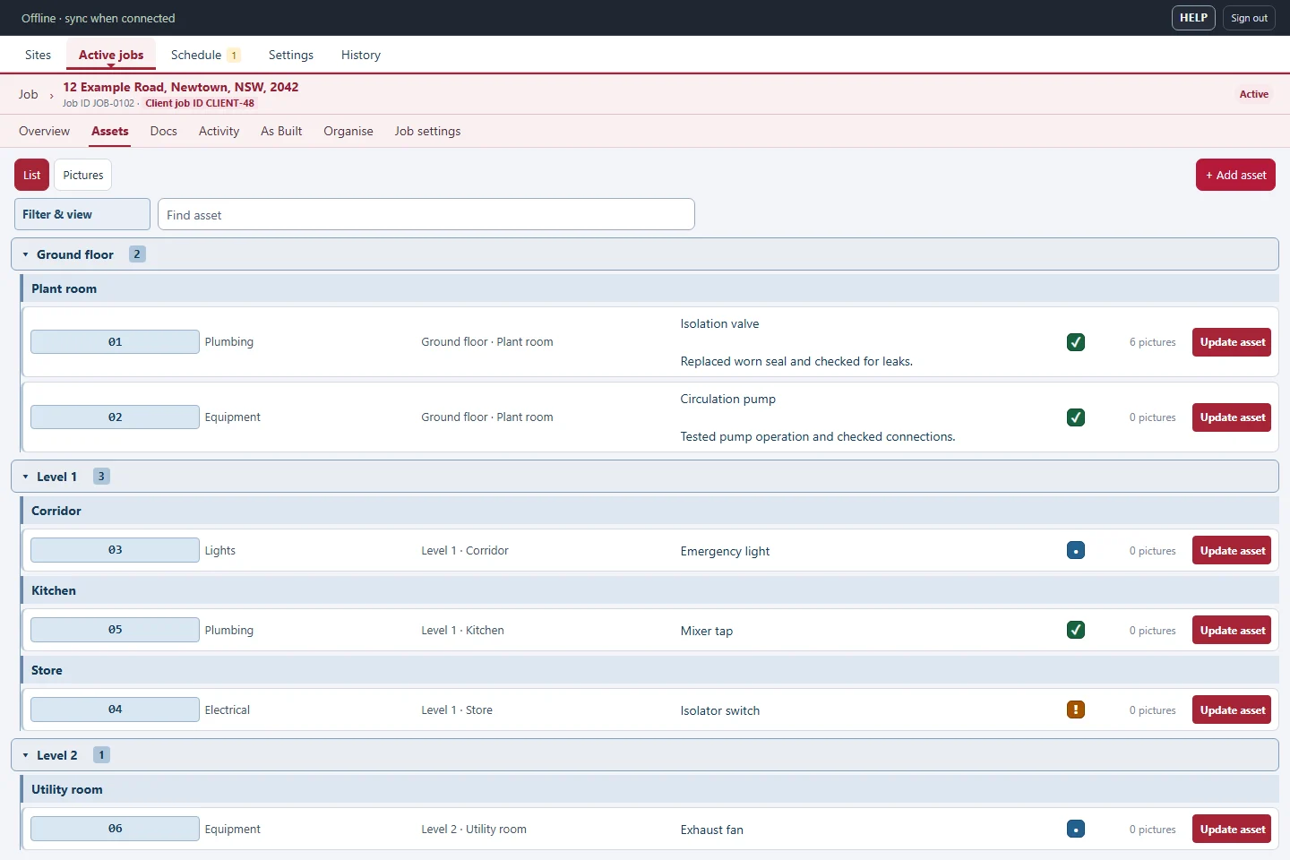
Task: Collapse the Level 1 section
Action: [645, 477]
